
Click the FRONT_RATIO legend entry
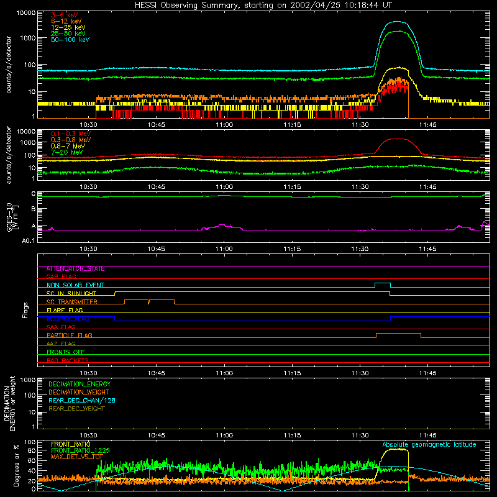[71, 444]
